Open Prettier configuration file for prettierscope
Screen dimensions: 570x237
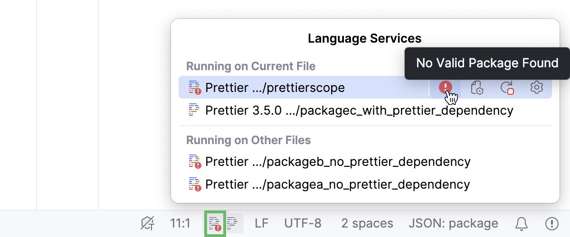click(476, 88)
